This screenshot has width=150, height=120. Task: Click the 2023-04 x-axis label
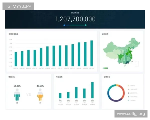[x=91, y=68]
